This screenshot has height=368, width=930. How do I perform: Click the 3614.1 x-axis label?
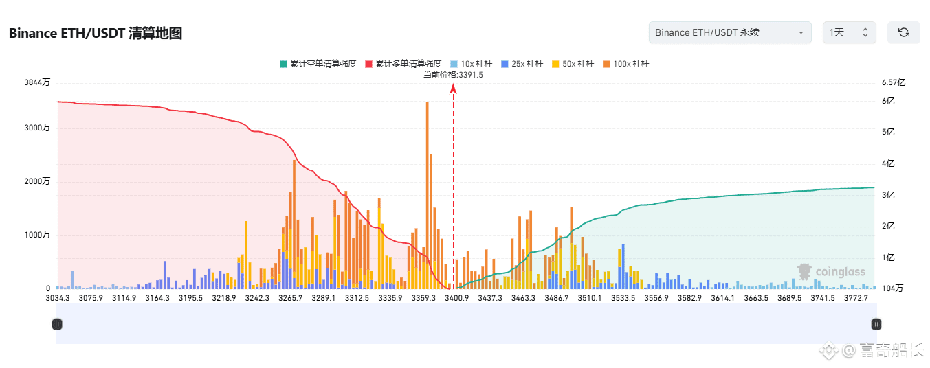point(722,298)
